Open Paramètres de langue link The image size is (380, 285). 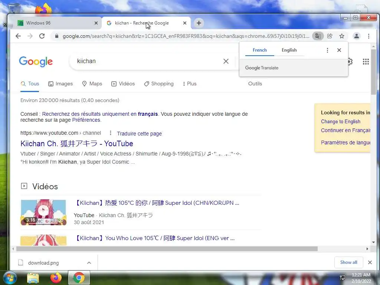point(345,142)
